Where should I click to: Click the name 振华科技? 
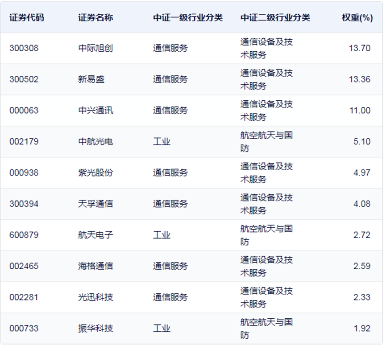tap(95, 328)
